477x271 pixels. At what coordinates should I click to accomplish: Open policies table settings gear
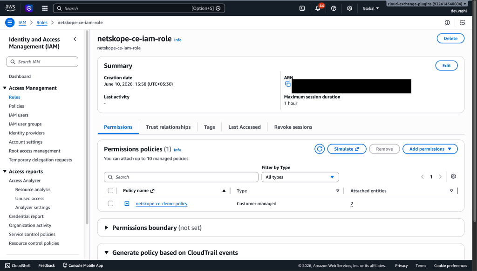tap(453, 177)
